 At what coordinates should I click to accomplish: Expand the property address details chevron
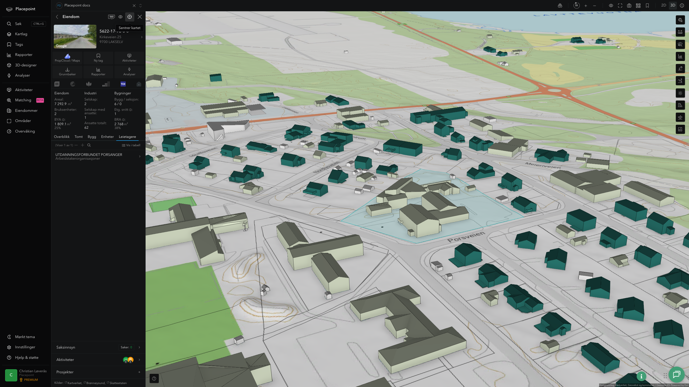pyautogui.click(x=142, y=37)
